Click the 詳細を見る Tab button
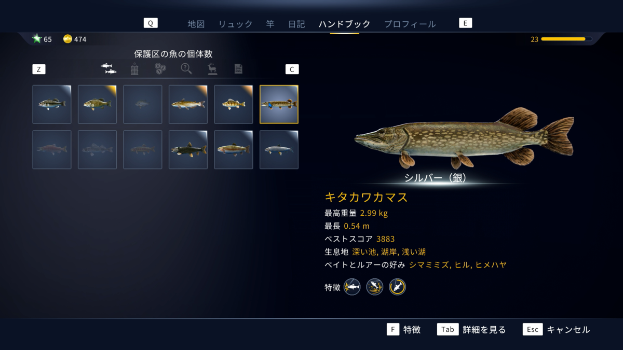 pyautogui.click(x=471, y=329)
